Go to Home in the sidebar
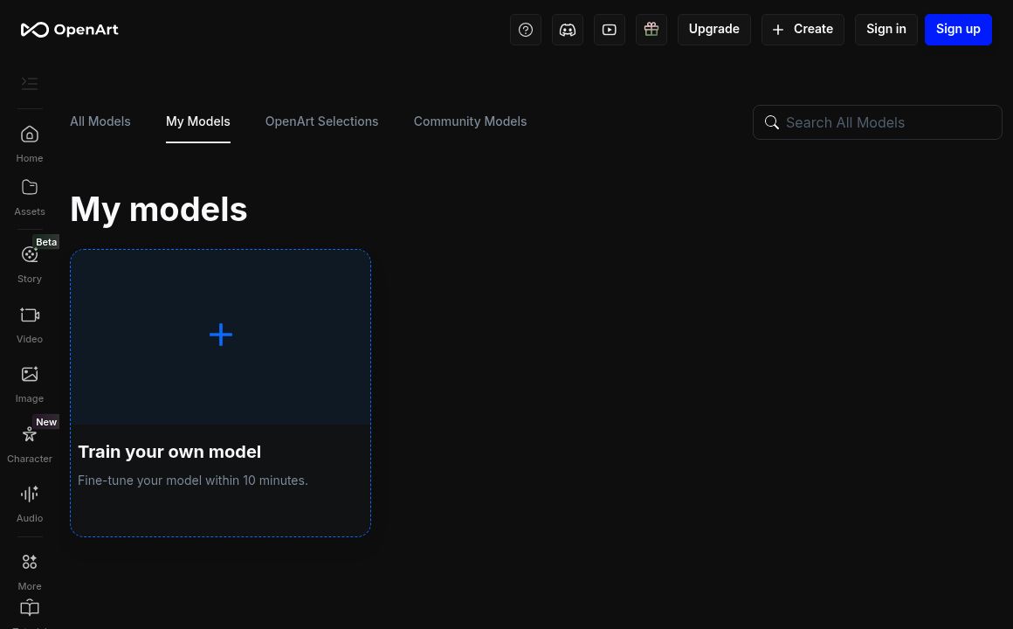The height and width of the screenshot is (629, 1013). click(x=30, y=143)
